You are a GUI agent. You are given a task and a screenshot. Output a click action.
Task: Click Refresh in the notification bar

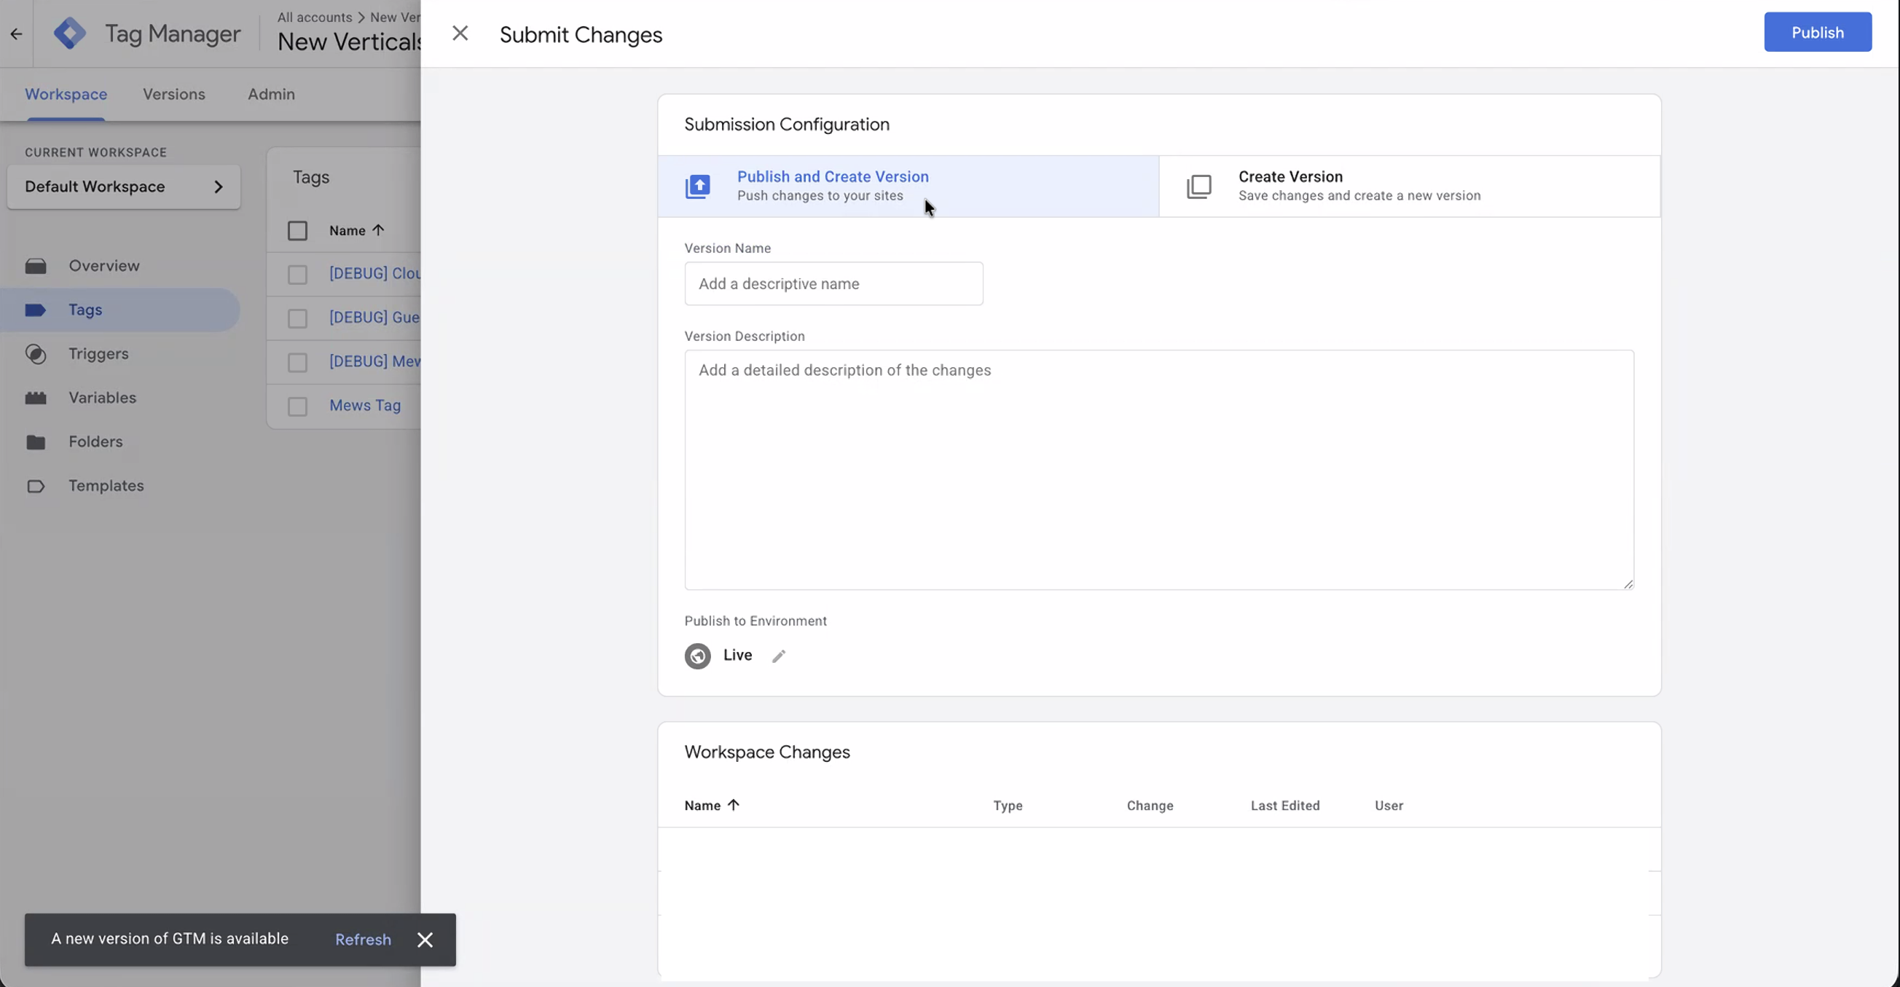click(x=363, y=940)
